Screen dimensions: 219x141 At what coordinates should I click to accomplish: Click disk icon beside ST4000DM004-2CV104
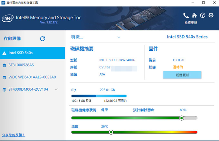click(4, 90)
